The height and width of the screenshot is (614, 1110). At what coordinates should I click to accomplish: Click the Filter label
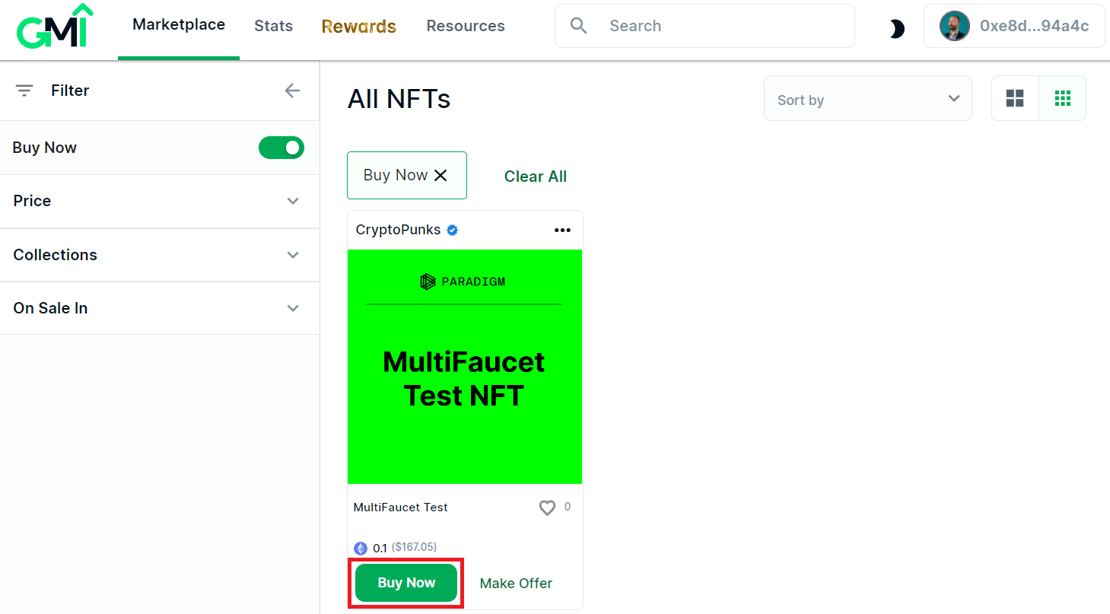click(70, 91)
